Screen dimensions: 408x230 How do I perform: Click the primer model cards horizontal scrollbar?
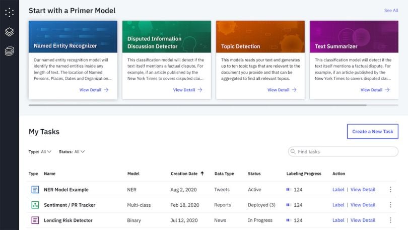[198, 105]
